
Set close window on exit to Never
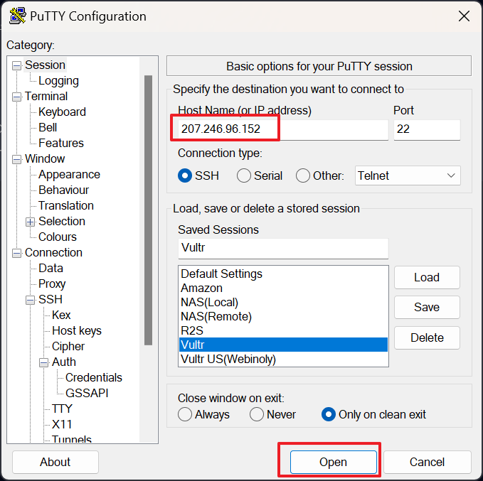pyautogui.click(x=257, y=414)
